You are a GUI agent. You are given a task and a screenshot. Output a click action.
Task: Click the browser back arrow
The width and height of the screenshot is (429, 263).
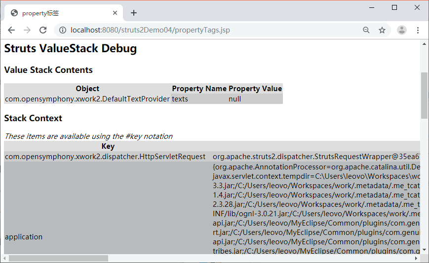[x=11, y=30]
